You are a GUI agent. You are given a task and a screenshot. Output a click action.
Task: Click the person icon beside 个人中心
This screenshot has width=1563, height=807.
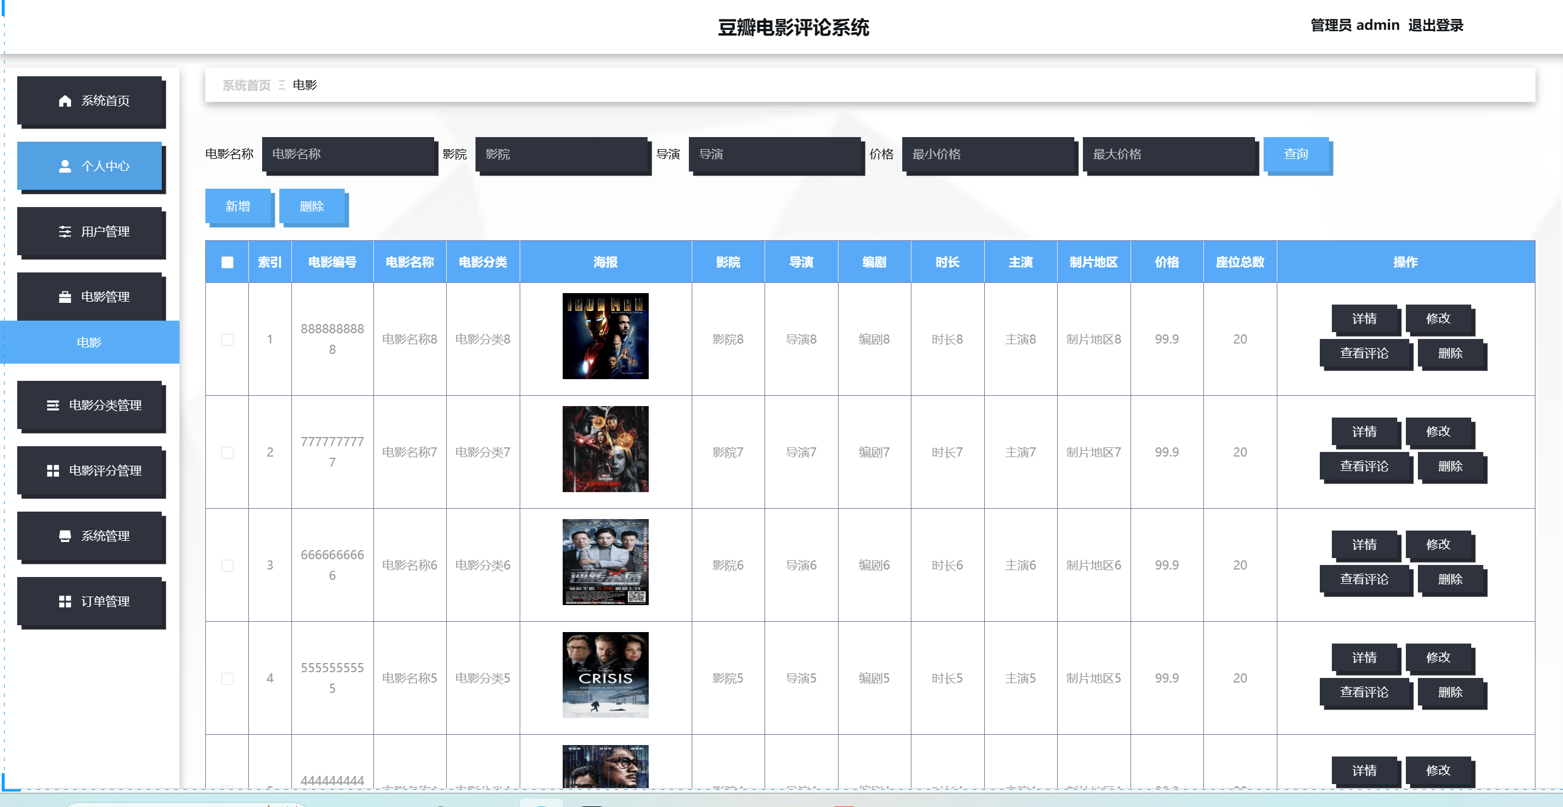65,166
